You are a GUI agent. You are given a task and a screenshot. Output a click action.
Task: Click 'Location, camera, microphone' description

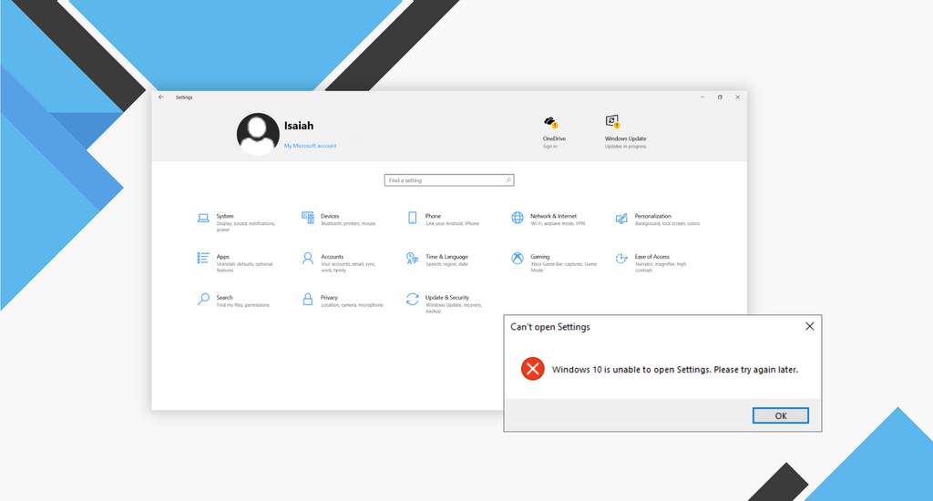pos(352,305)
